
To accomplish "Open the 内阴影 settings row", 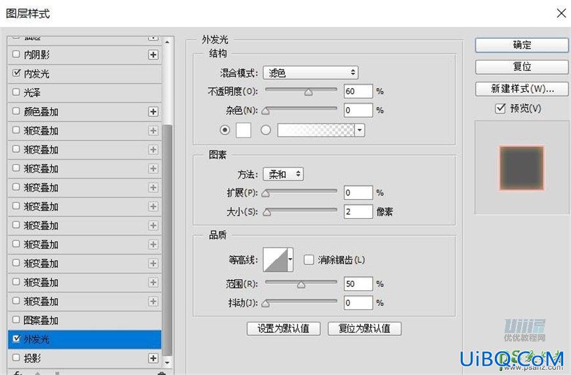I will (x=85, y=55).
